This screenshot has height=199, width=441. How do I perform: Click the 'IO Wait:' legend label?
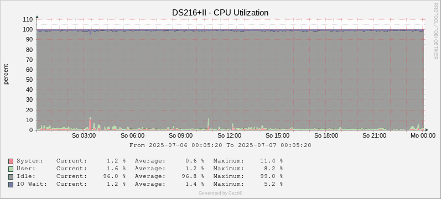[x=32, y=184]
